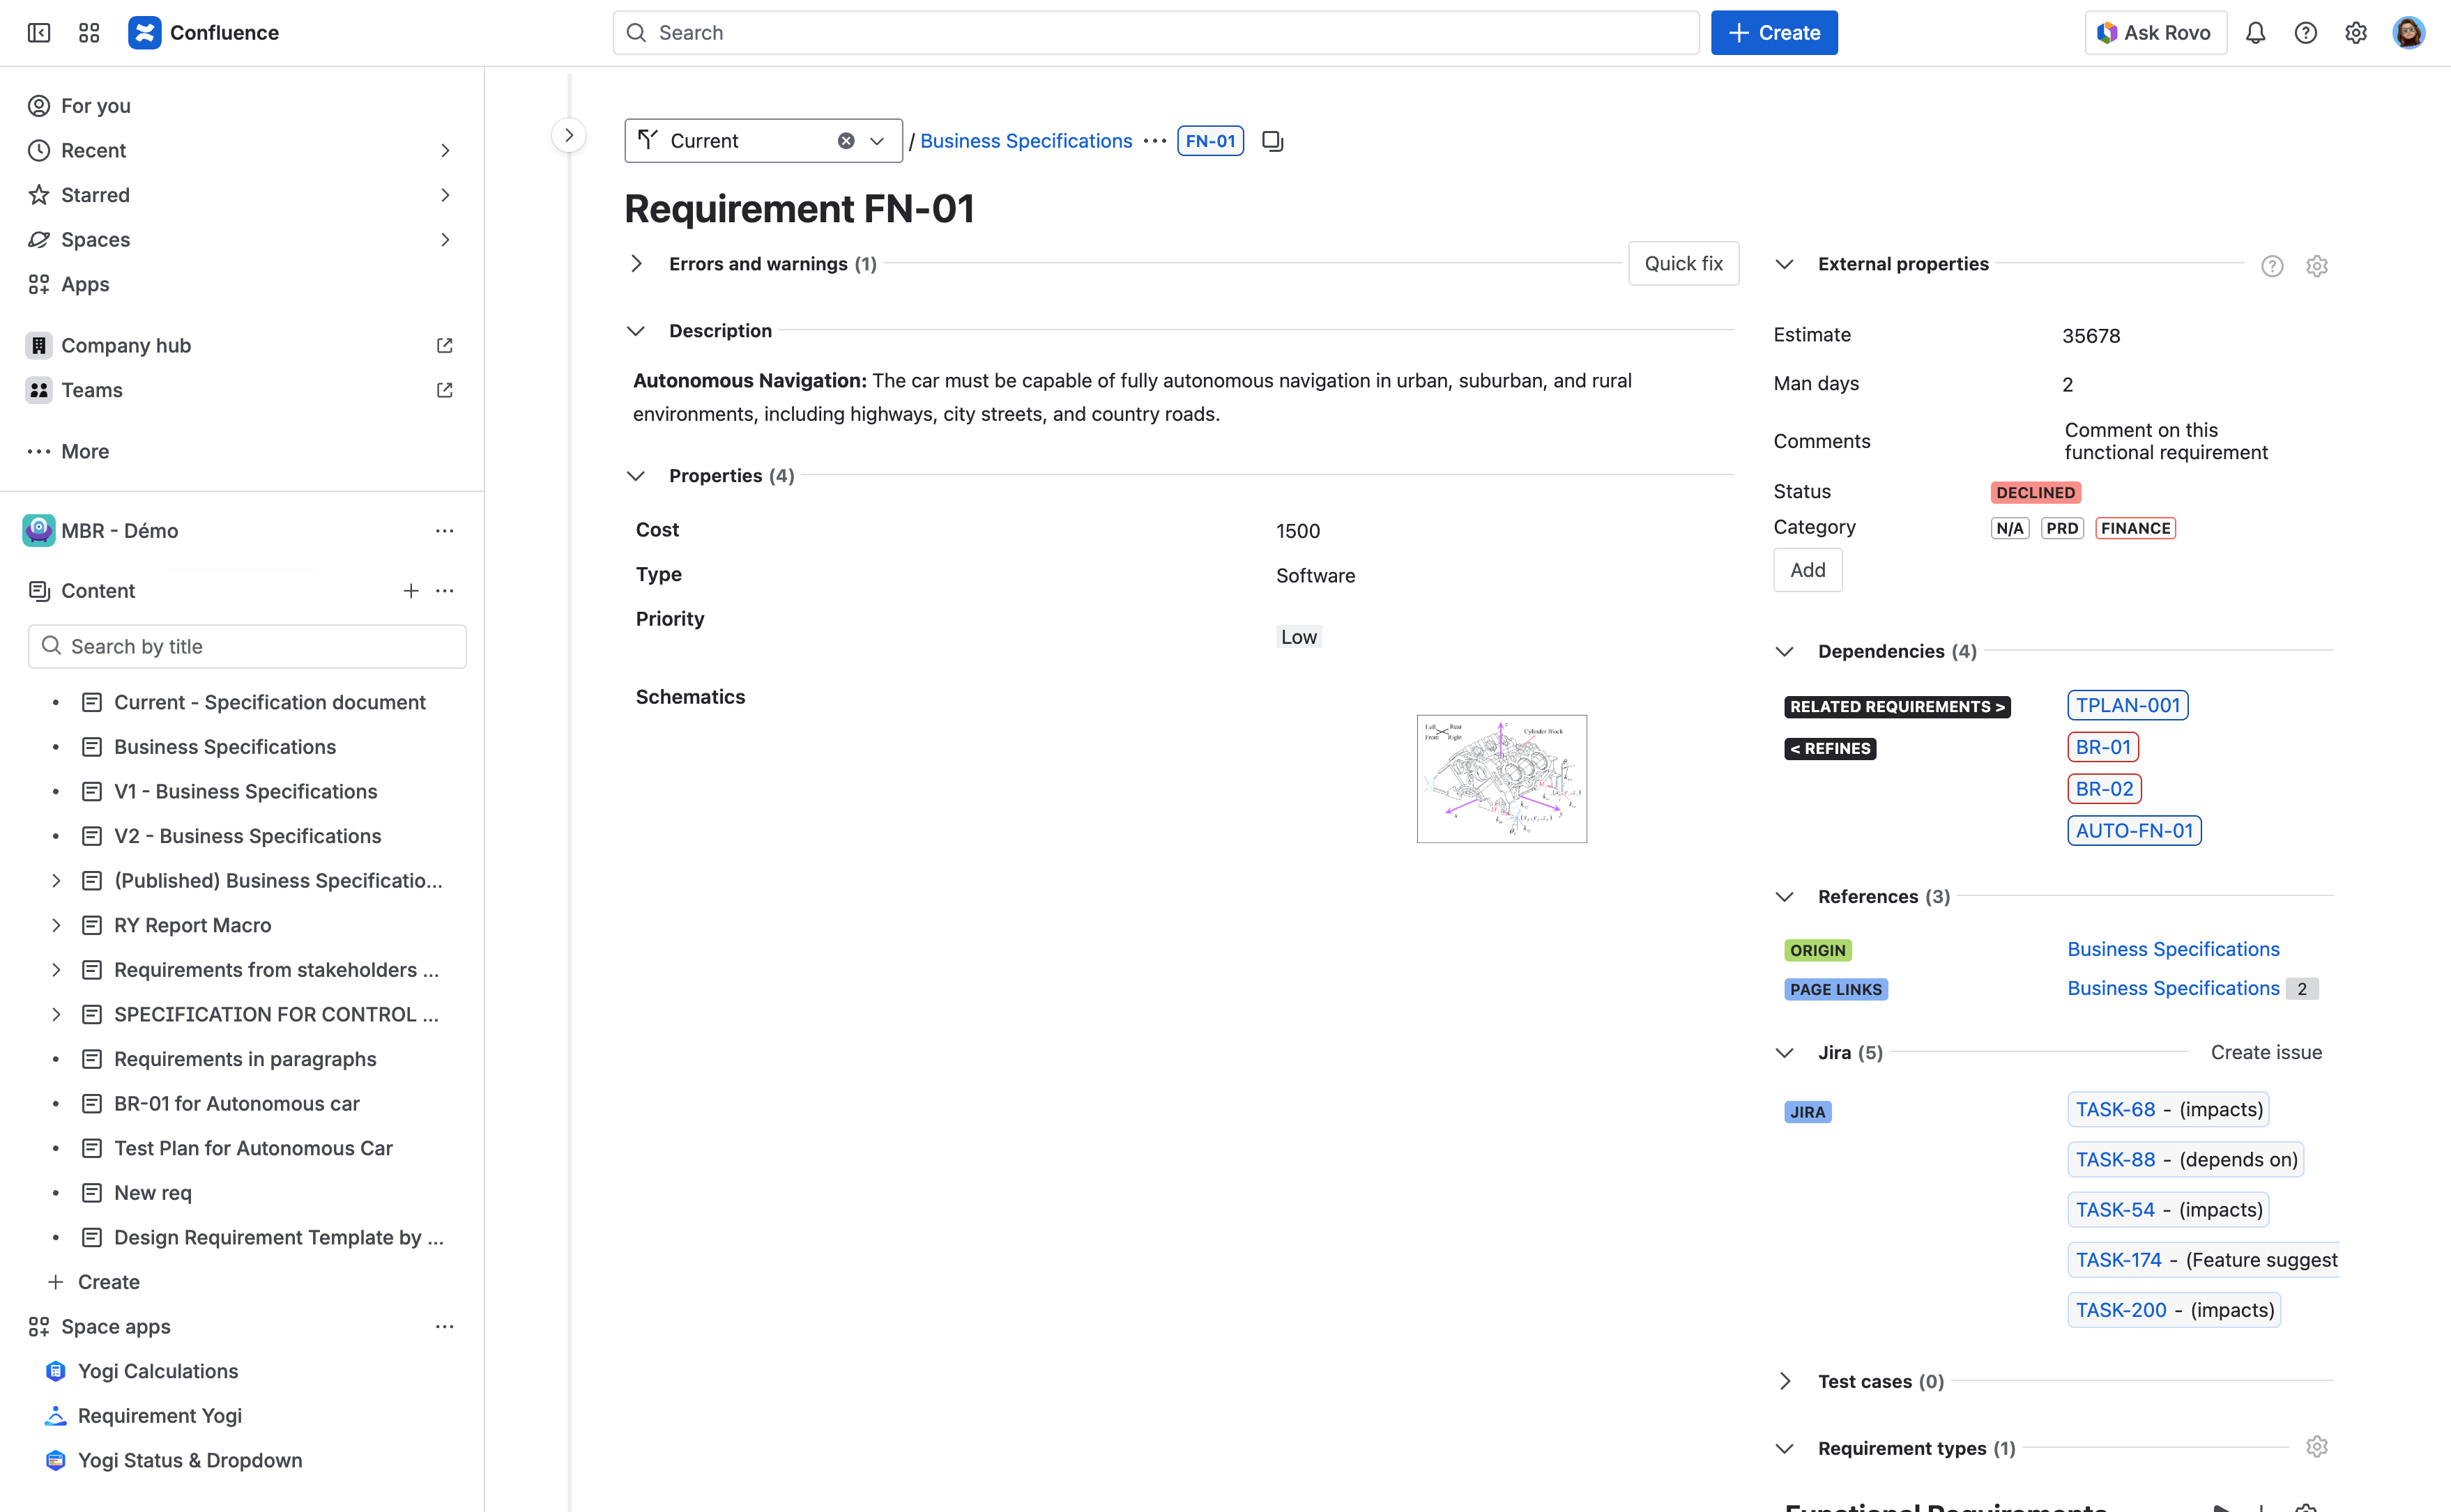Open the Schematics thumbnail image

click(x=1501, y=779)
